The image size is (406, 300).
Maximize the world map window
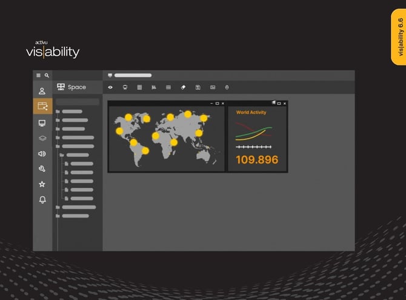(218, 104)
